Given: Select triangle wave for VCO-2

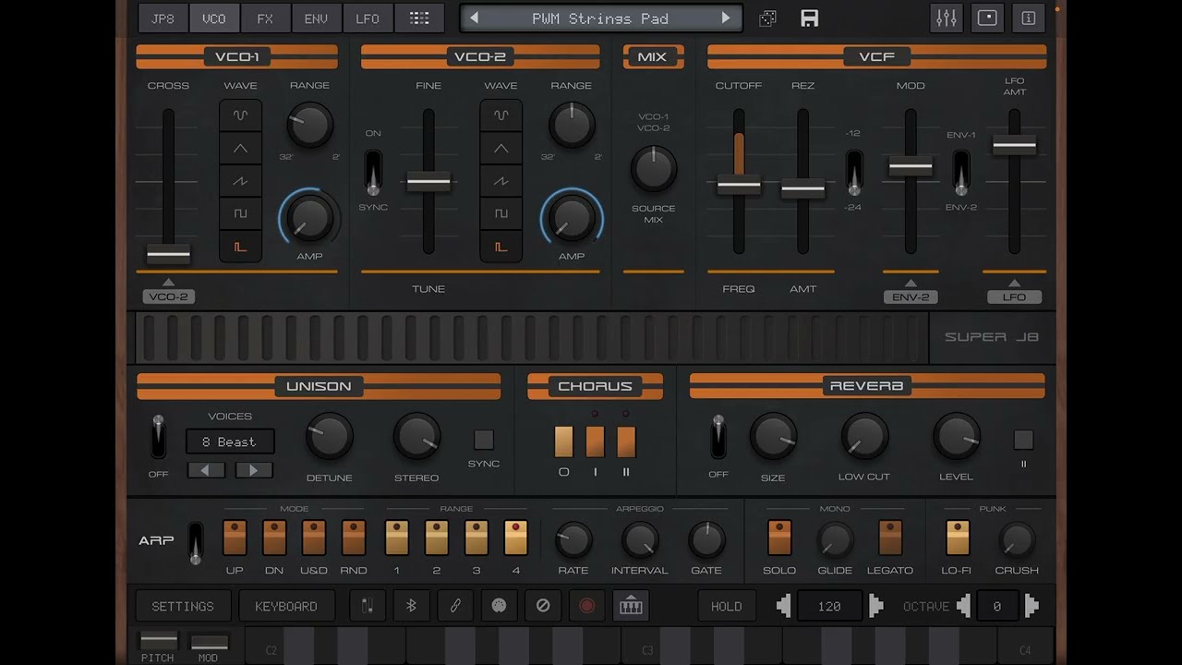Looking at the screenshot, I should click(501, 148).
